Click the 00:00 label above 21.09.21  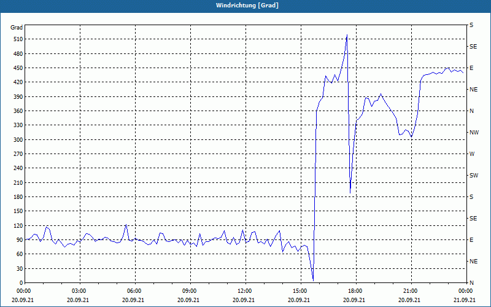pos(466,291)
